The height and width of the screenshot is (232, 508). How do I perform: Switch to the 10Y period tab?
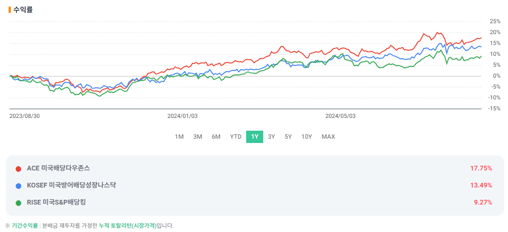(306, 136)
